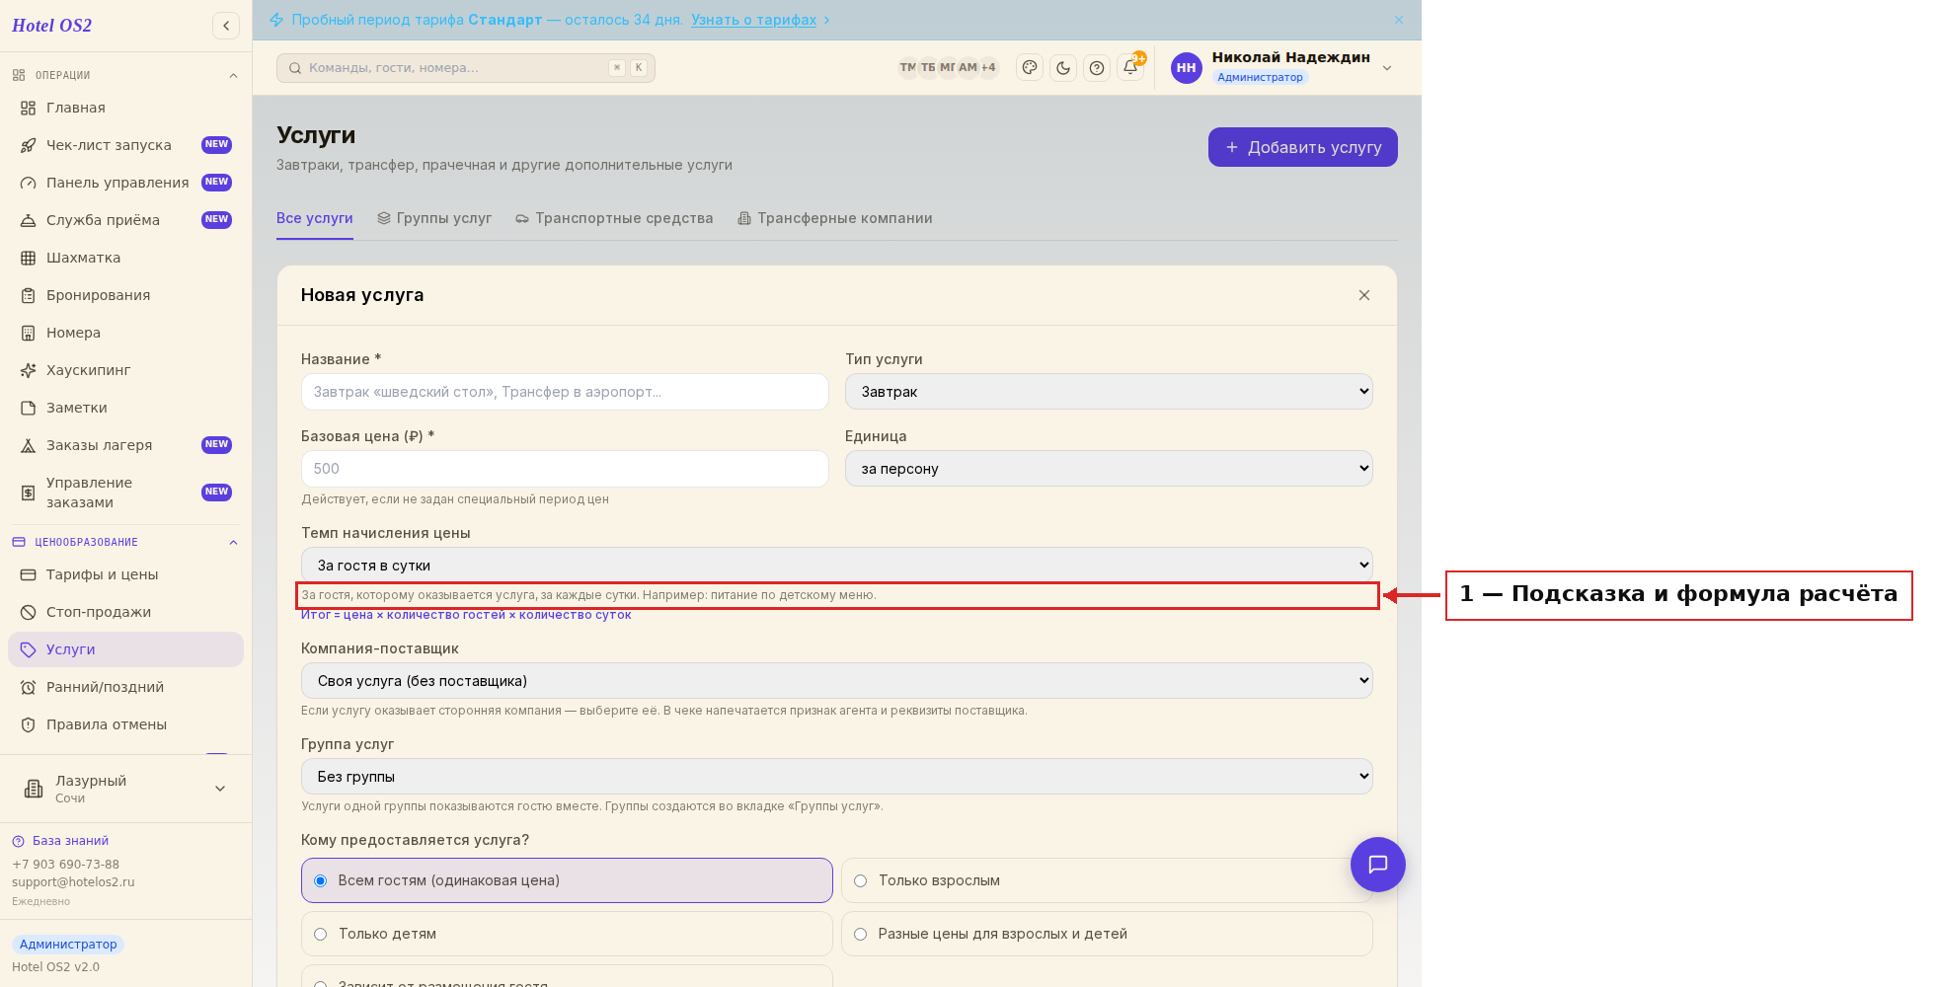This screenshot has width=1936, height=987.
Task: Switch to Трансферные компании tab
Action: point(835,218)
